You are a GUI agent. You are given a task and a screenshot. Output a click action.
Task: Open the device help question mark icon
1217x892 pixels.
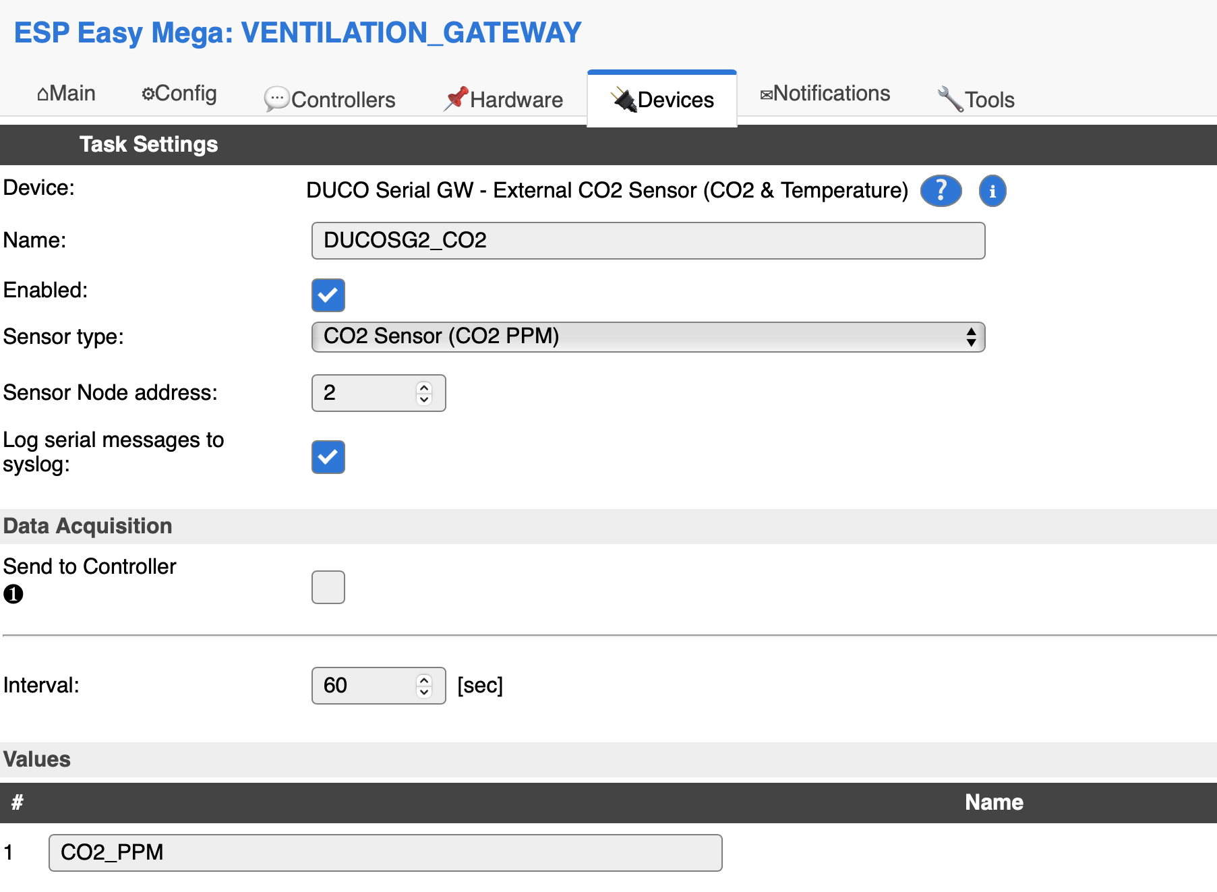pyautogui.click(x=941, y=191)
